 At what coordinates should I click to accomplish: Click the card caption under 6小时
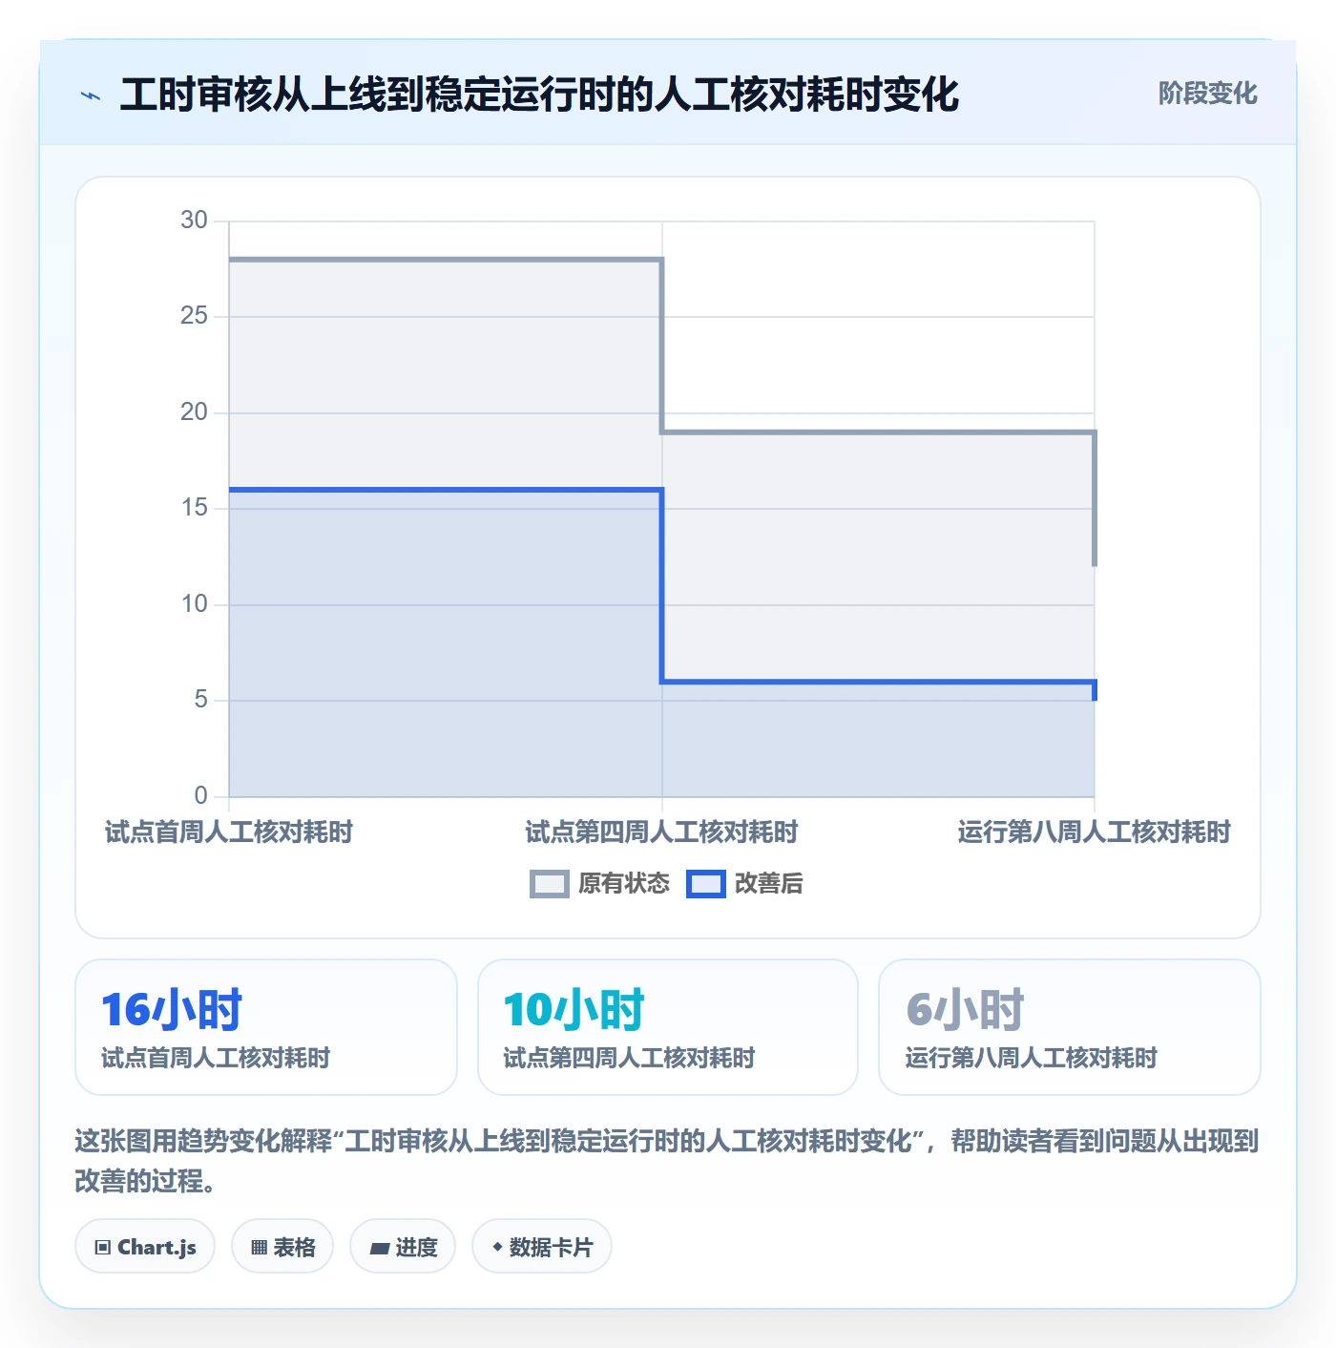click(1031, 1058)
